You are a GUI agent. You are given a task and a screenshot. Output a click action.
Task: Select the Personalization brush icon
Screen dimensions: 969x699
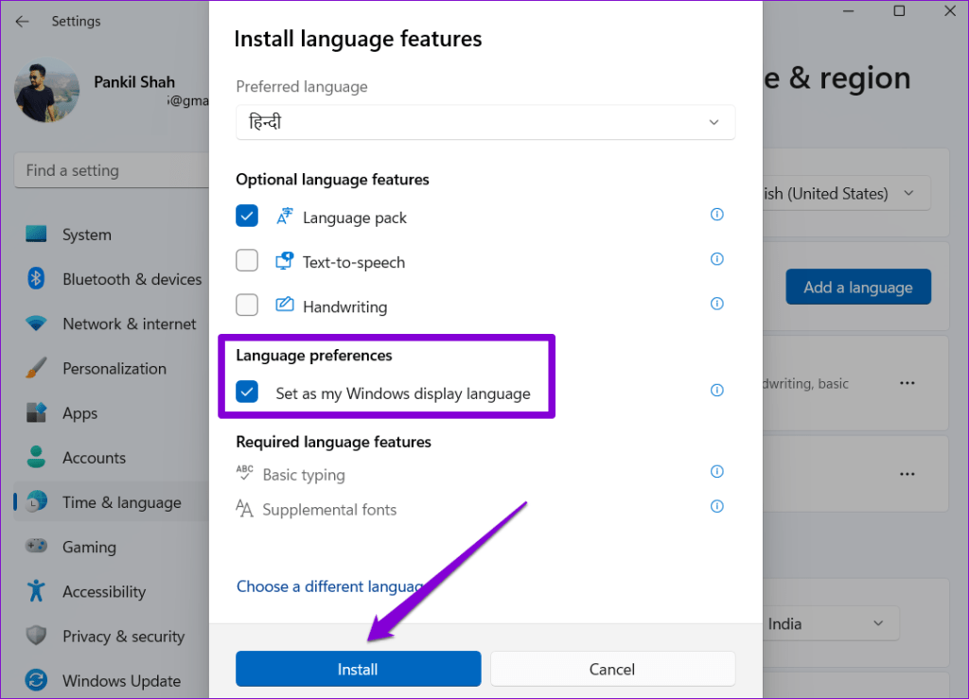tap(34, 368)
